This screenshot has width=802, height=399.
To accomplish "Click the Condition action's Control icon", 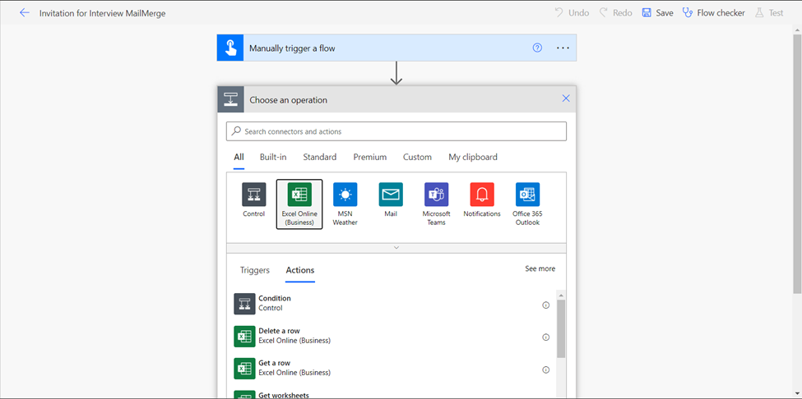I will (x=244, y=304).
